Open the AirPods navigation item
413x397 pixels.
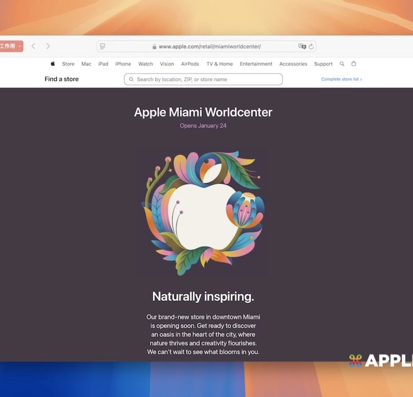click(x=190, y=64)
